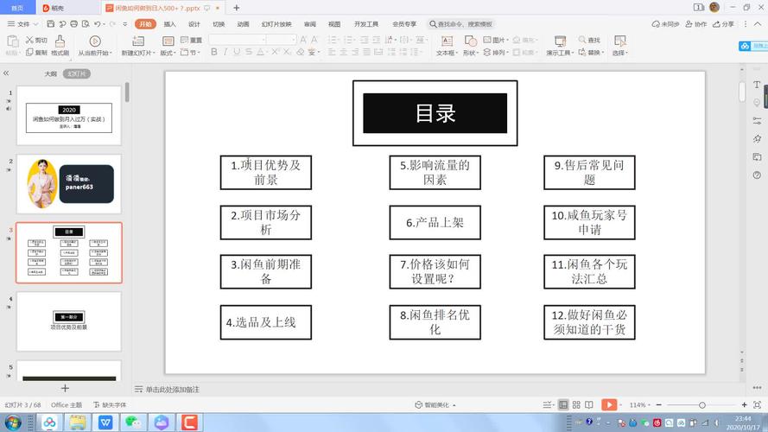Click the Cut (剪切) scissors button
Image resolution: width=768 pixels, height=432 pixels.
[37, 40]
